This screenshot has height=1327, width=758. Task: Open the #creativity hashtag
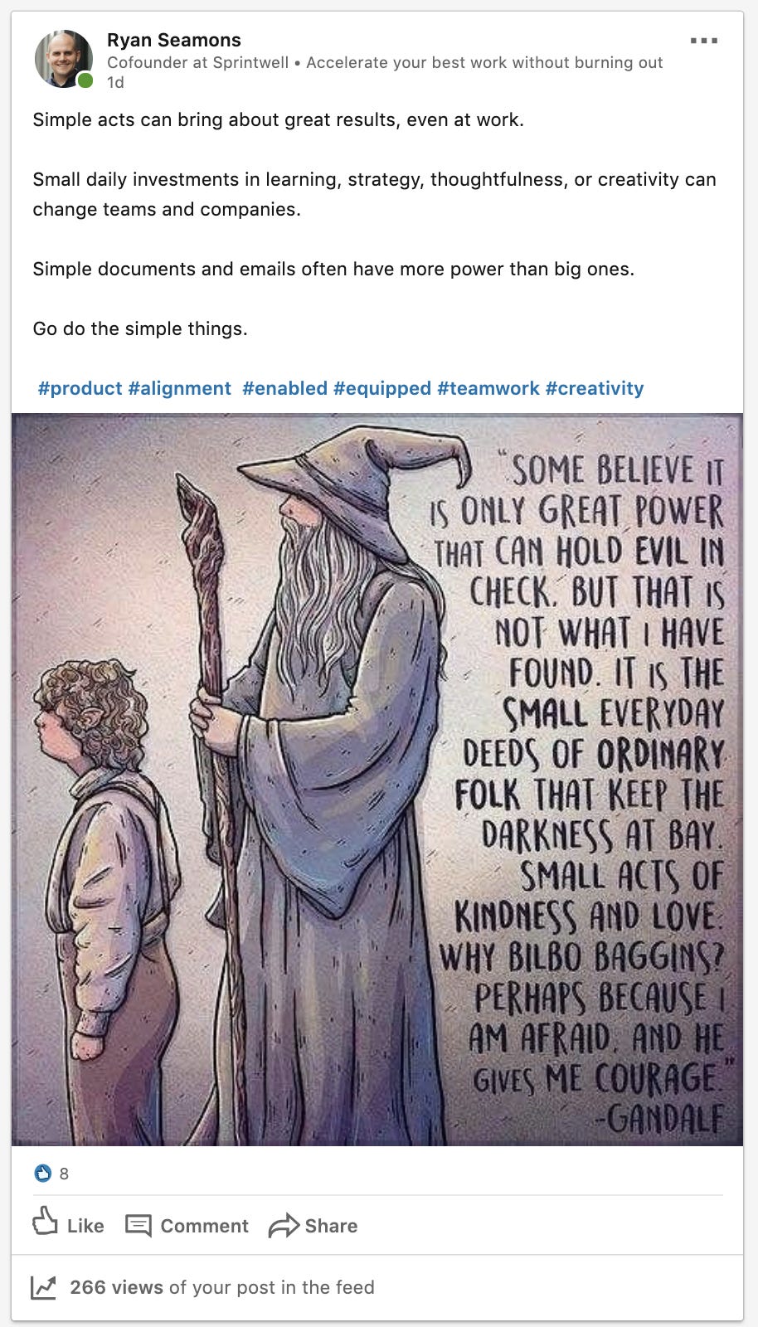(595, 388)
